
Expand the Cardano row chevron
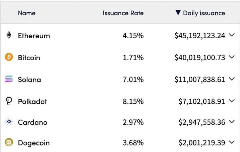coord(232,121)
